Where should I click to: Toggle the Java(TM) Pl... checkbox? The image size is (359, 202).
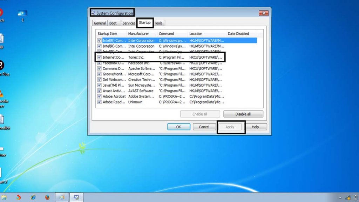click(x=99, y=85)
